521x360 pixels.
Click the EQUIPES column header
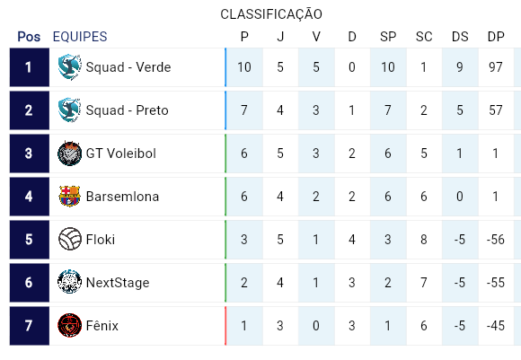(x=80, y=37)
